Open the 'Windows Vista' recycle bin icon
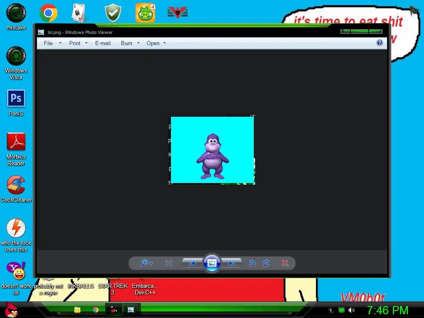Viewport: 424px width, 318px height. pos(16,63)
